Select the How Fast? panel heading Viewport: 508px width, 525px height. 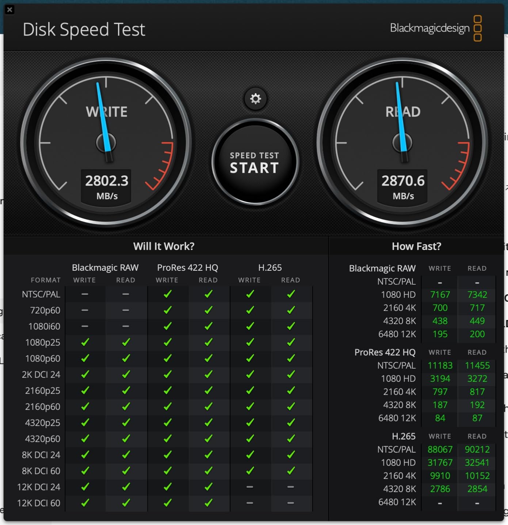pyautogui.click(x=416, y=246)
